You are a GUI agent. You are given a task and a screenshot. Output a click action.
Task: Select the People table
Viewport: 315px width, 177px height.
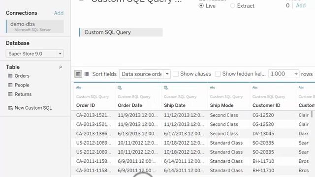tap(22, 85)
